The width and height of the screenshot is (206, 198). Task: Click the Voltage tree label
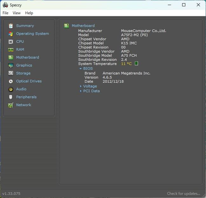point(90,86)
